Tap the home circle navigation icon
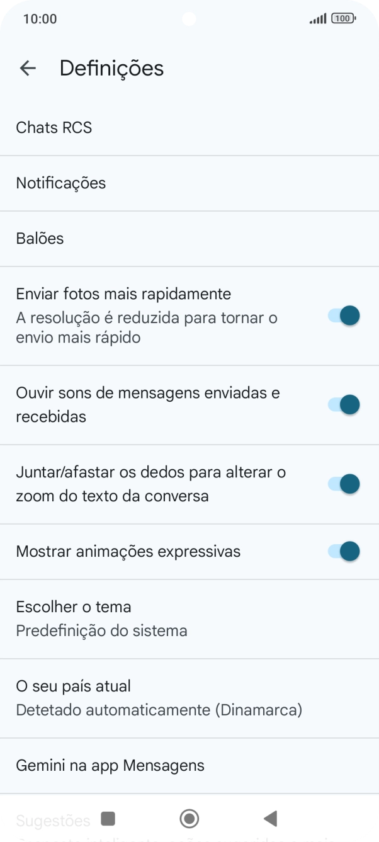The height and width of the screenshot is (842, 379). point(189,818)
